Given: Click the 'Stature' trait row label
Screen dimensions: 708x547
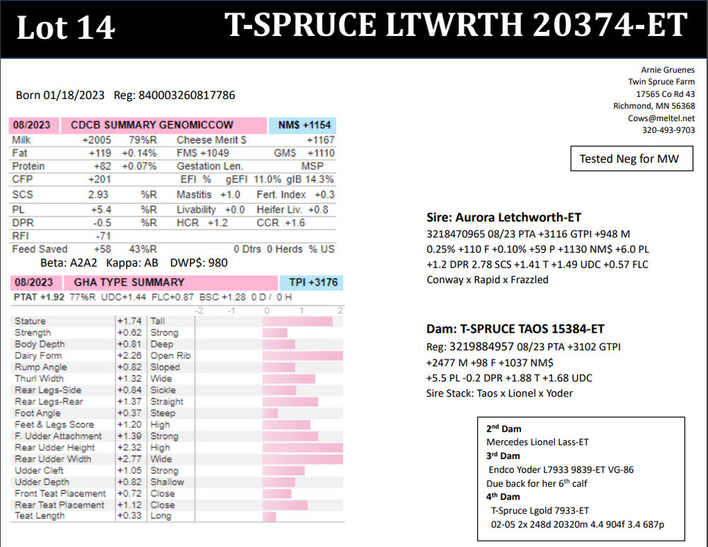Looking at the screenshot, I should click(30, 321).
